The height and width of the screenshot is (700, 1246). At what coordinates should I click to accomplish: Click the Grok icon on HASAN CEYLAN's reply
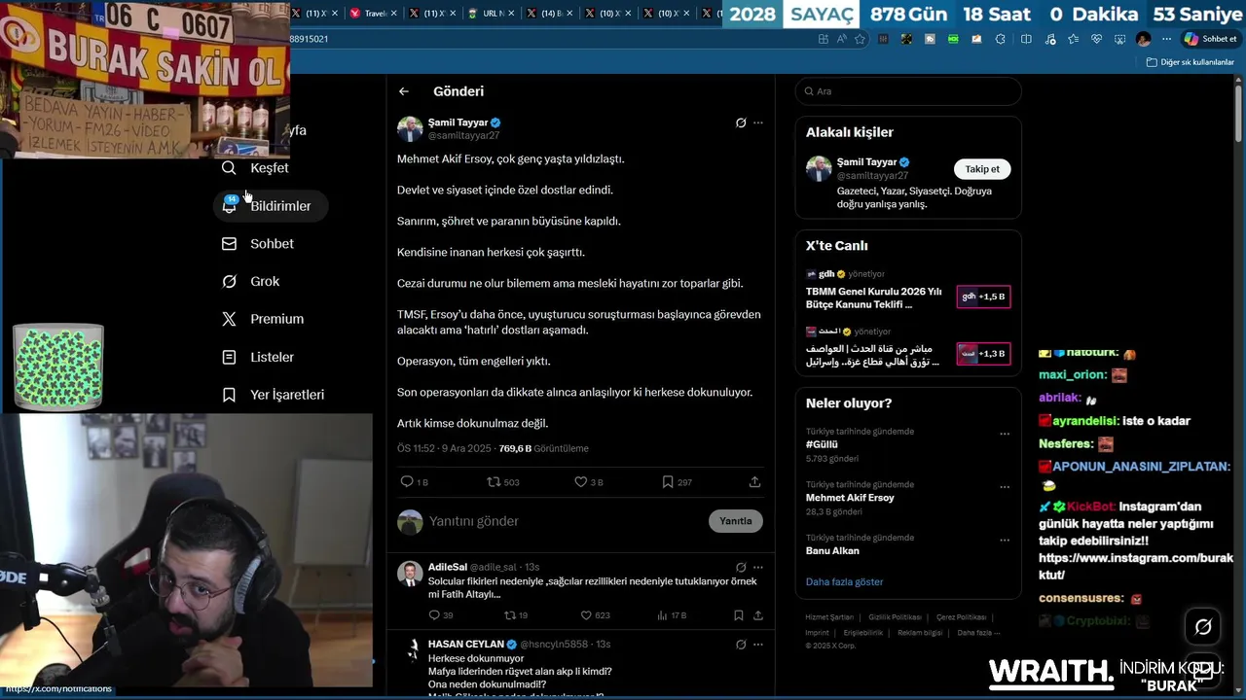click(x=741, y=644)
